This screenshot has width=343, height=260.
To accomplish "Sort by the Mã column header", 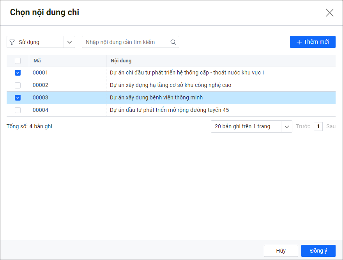I will pyautogui.click(x=37, y=61).
